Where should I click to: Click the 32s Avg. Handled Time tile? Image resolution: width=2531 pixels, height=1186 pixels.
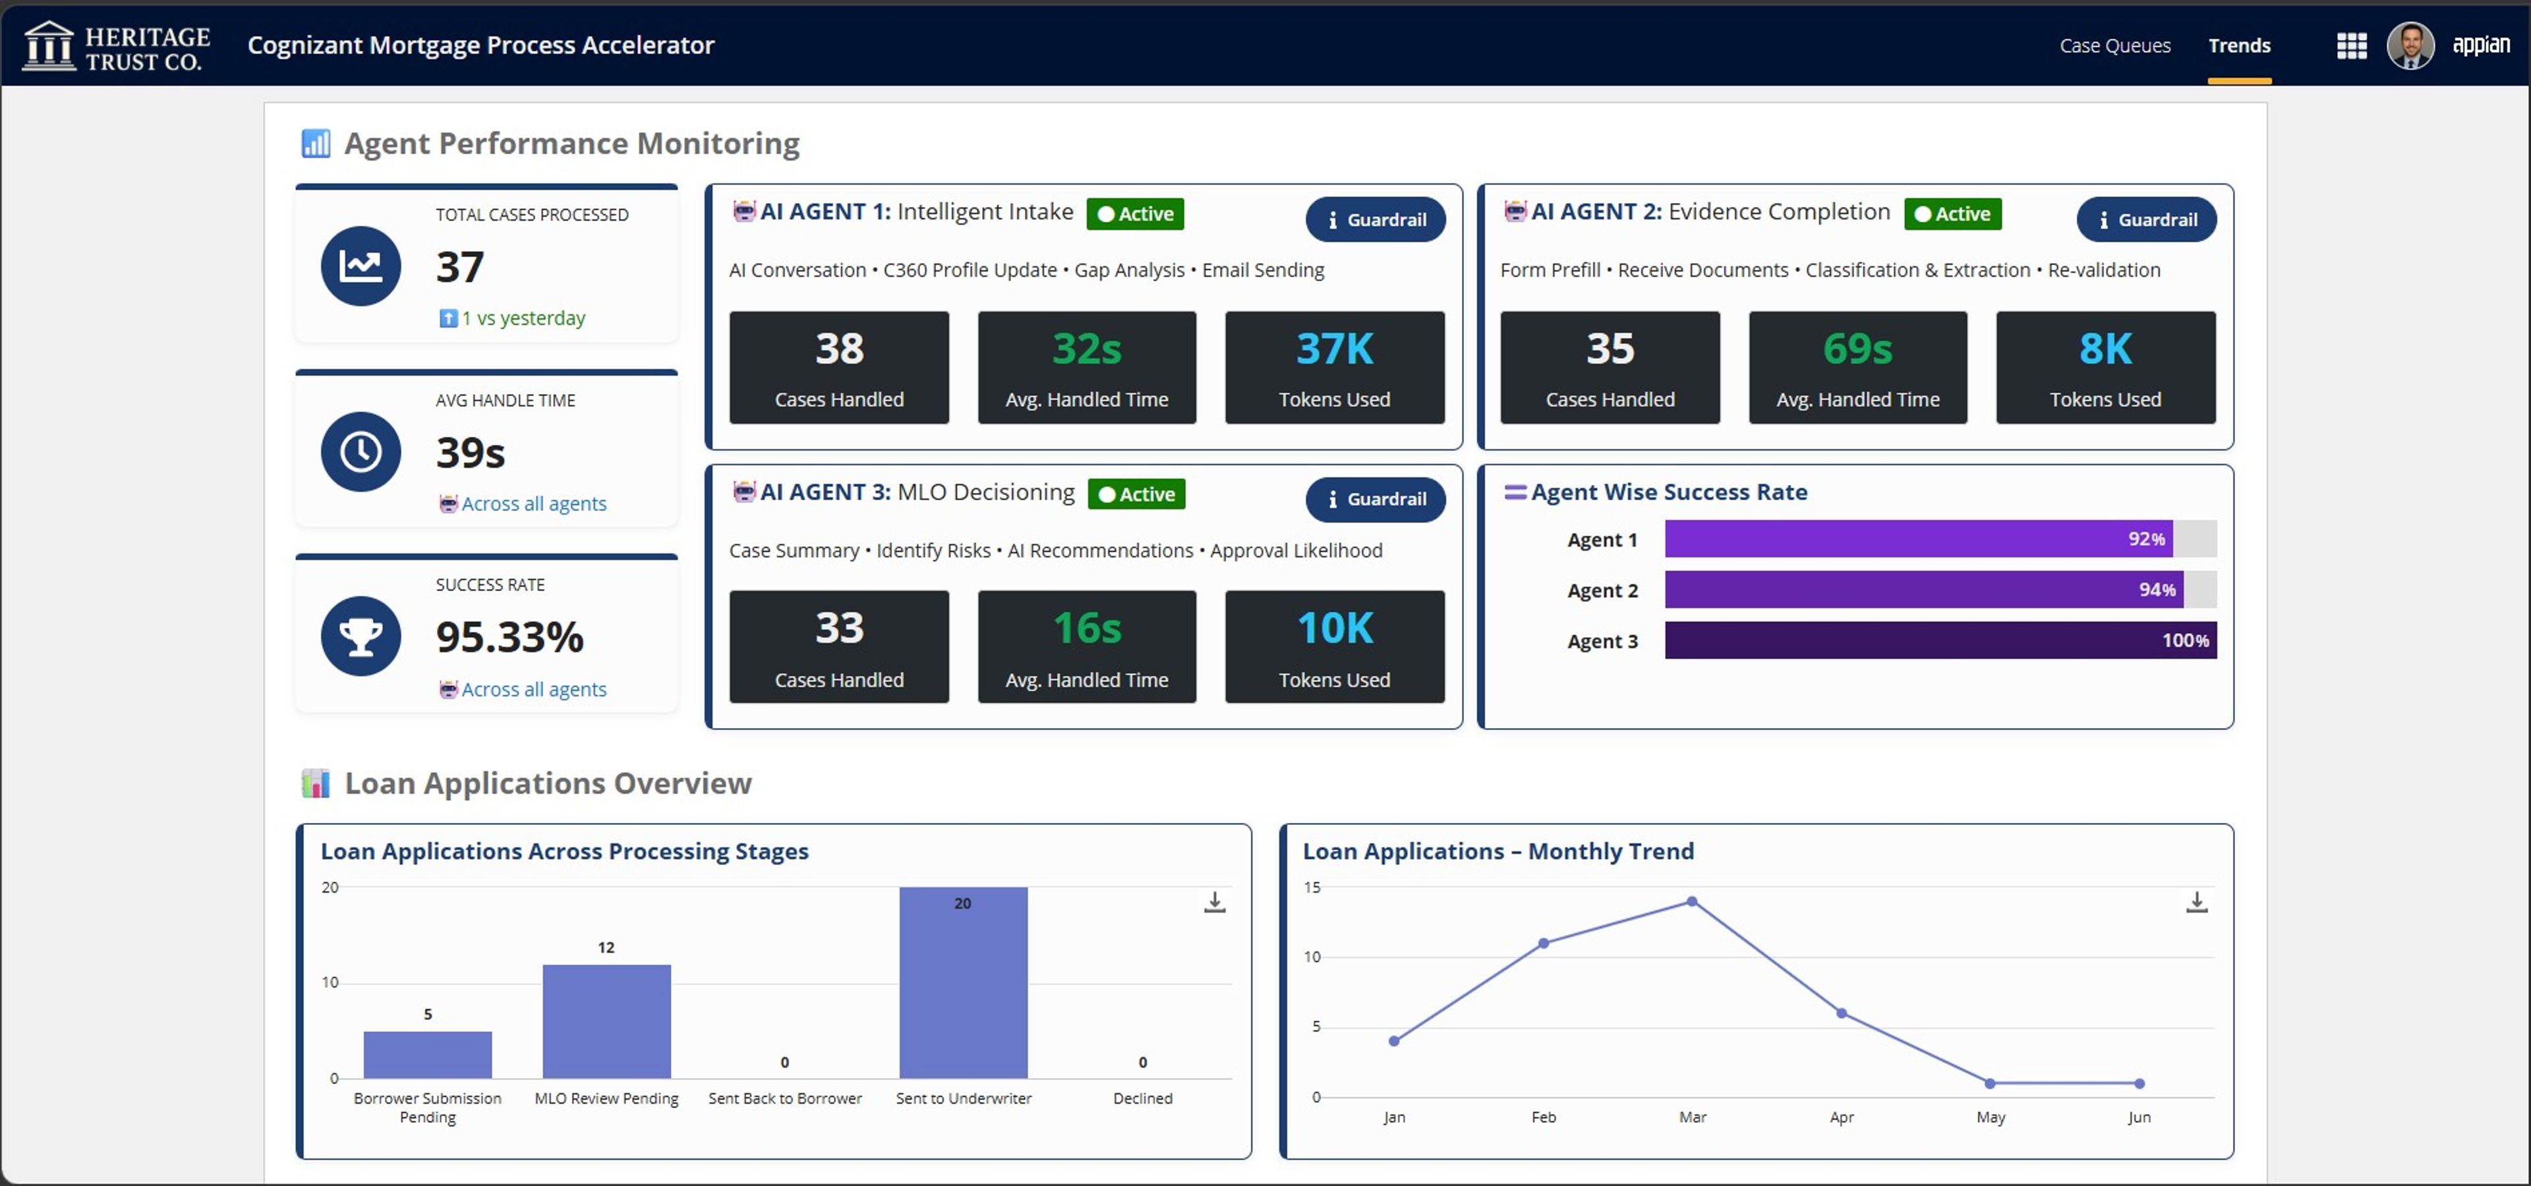coord(1087,367)
